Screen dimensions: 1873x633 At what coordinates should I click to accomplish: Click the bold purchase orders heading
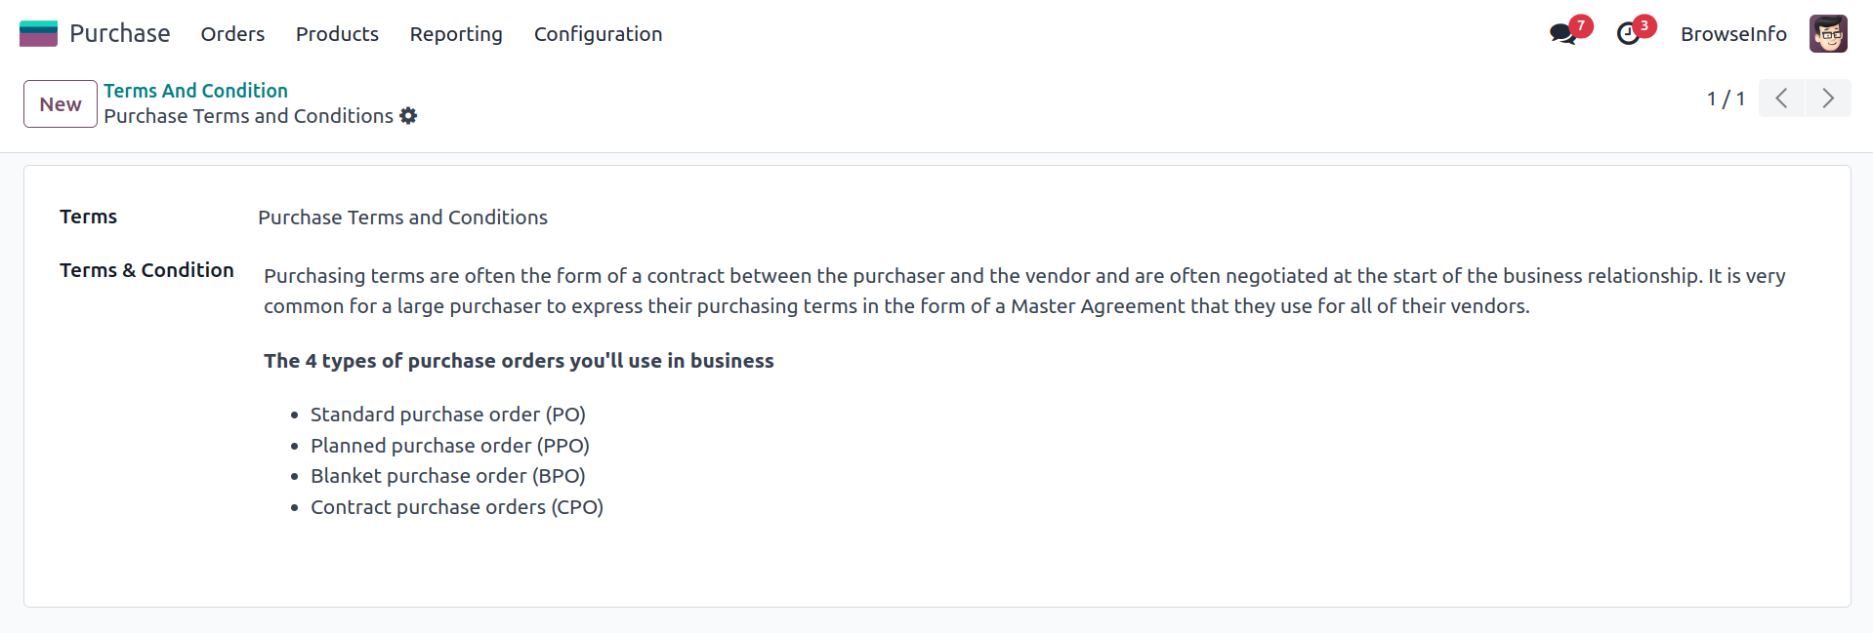(519, 361)
